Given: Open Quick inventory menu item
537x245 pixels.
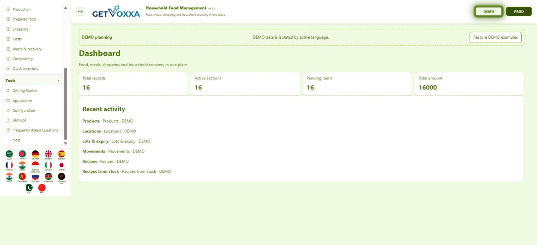Looking at the screenshot, I should click(x=25, y=68).
